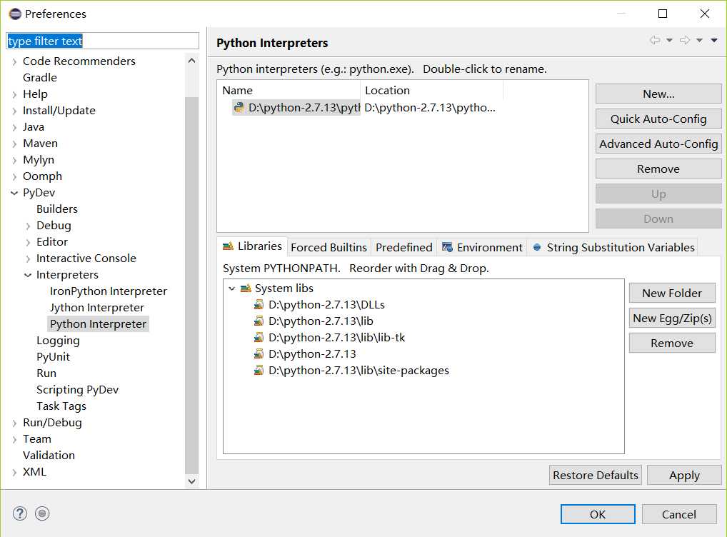Open the Environment tab
The height and width of the screenshot is (537, 727).
(482, 248)
